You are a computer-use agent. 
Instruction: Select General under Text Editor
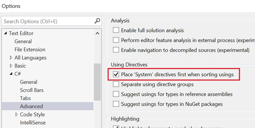click(23, 42)
